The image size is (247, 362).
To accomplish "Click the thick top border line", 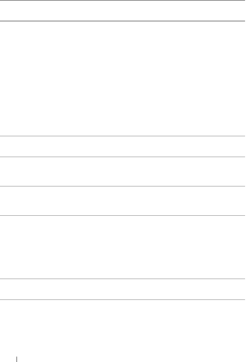I will [123, 0].
